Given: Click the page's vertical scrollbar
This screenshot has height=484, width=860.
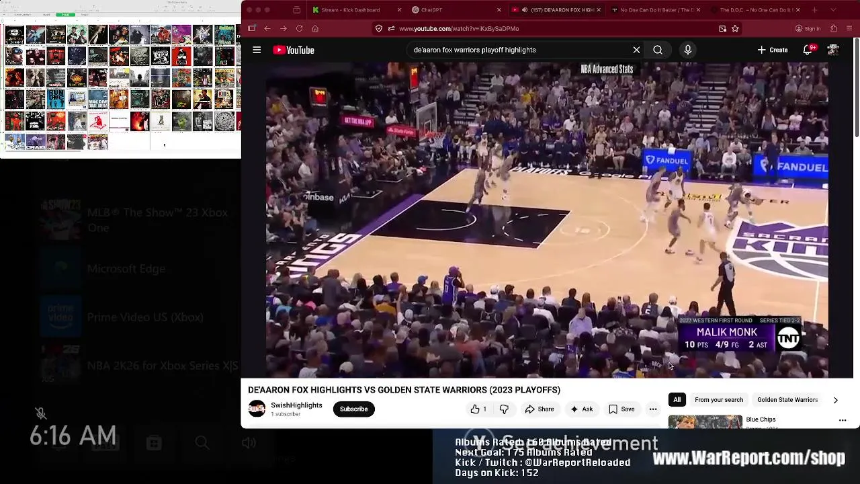Looking at the screenshot, I should pyautogui.click(x=857, y=87).
